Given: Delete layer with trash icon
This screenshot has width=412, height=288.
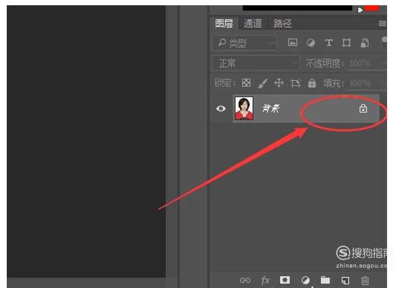Looking at the screenshot, I should (x=365, y=280).
